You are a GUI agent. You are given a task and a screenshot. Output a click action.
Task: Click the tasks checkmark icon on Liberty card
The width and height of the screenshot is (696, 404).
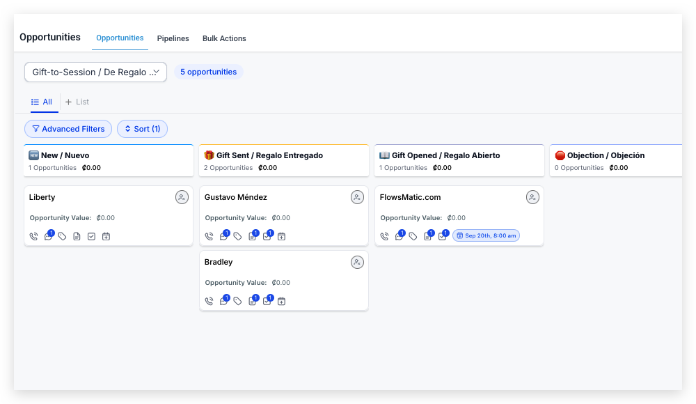tap(92, 236)
